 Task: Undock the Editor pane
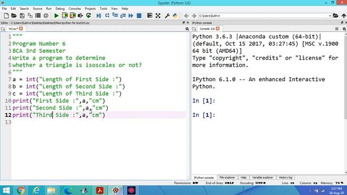pyautogui.click(x=183, y=23)
